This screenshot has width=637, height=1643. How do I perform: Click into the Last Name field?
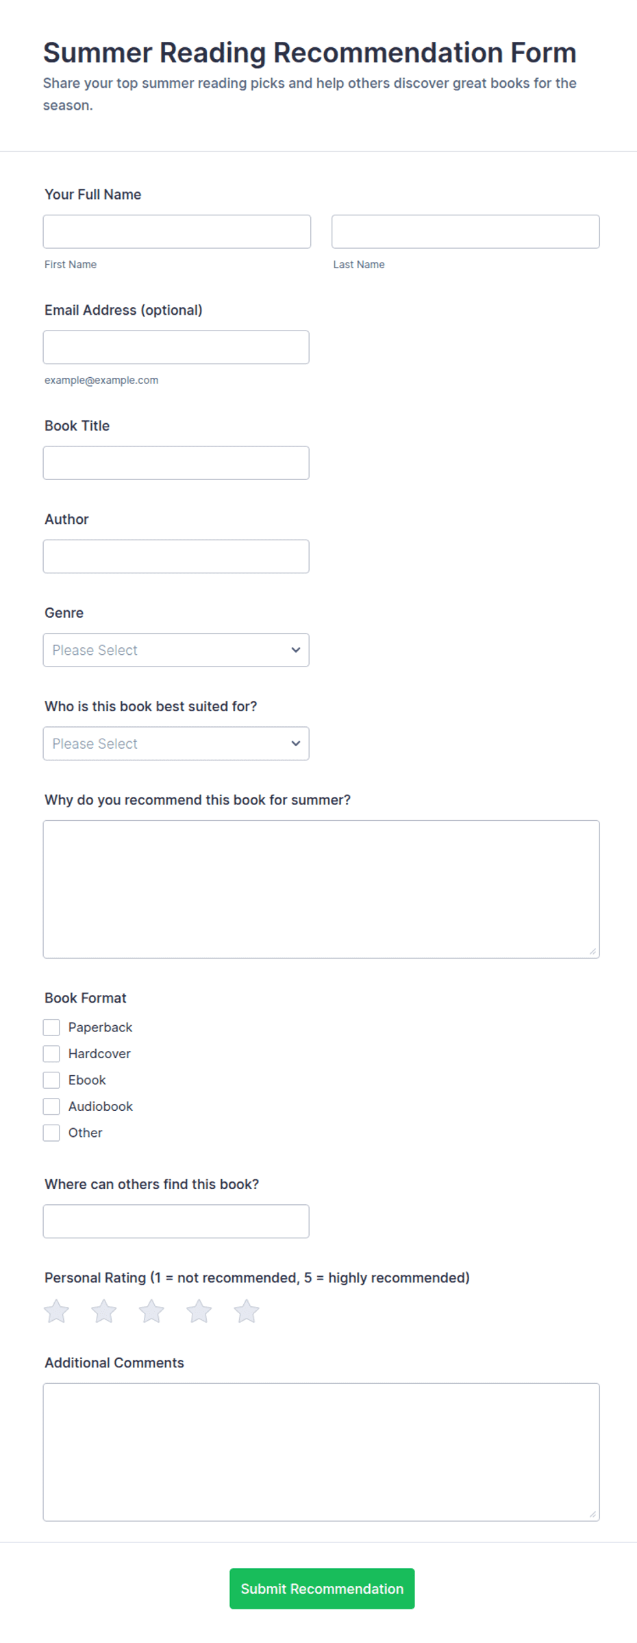[466, 232]
